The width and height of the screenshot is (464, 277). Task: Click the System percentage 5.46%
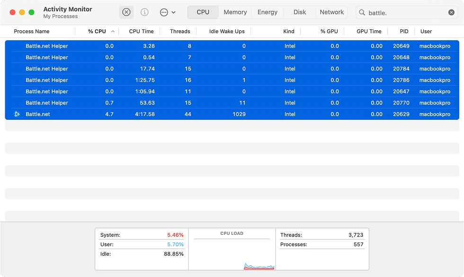point(175,235)
